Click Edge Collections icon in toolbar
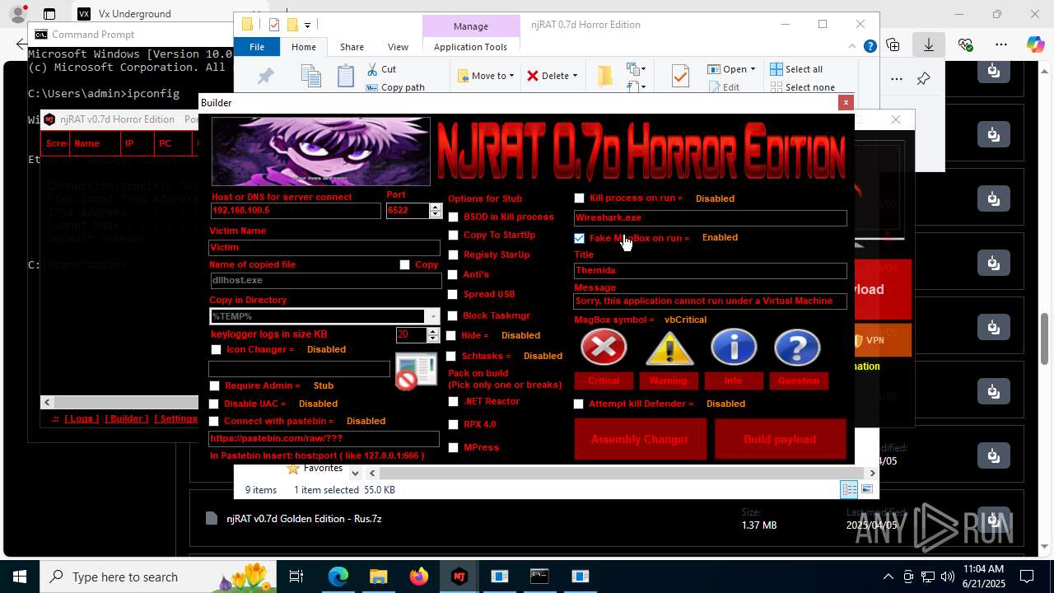Image resolution: width=1054 pixels, height=593 pixels. [x=893, y=44]
